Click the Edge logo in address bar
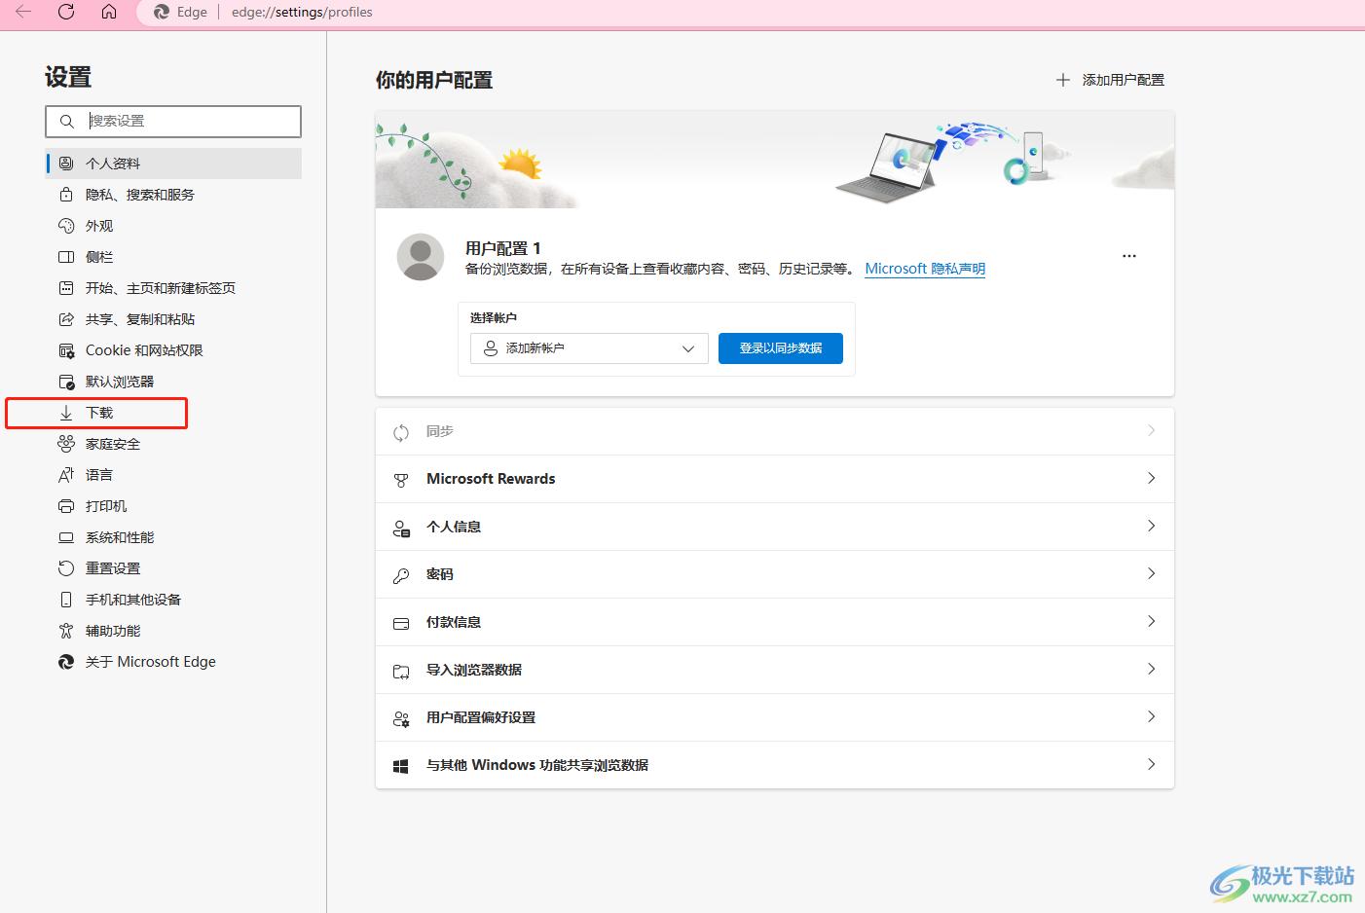The image size is (1365, 913). click(162, 12)
